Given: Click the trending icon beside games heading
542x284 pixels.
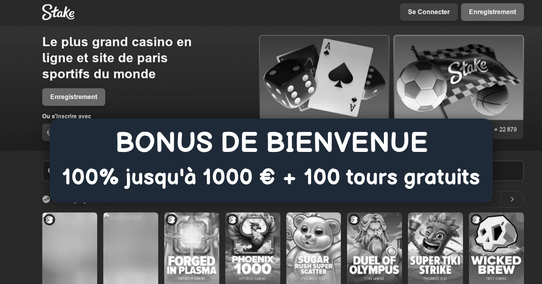Looking at the screenshot, I should click(46, 199).
